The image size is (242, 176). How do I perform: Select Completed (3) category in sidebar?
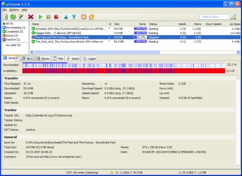[13, 32]
